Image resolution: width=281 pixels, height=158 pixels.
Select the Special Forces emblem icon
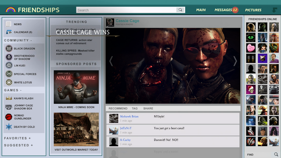click(9, 74)
